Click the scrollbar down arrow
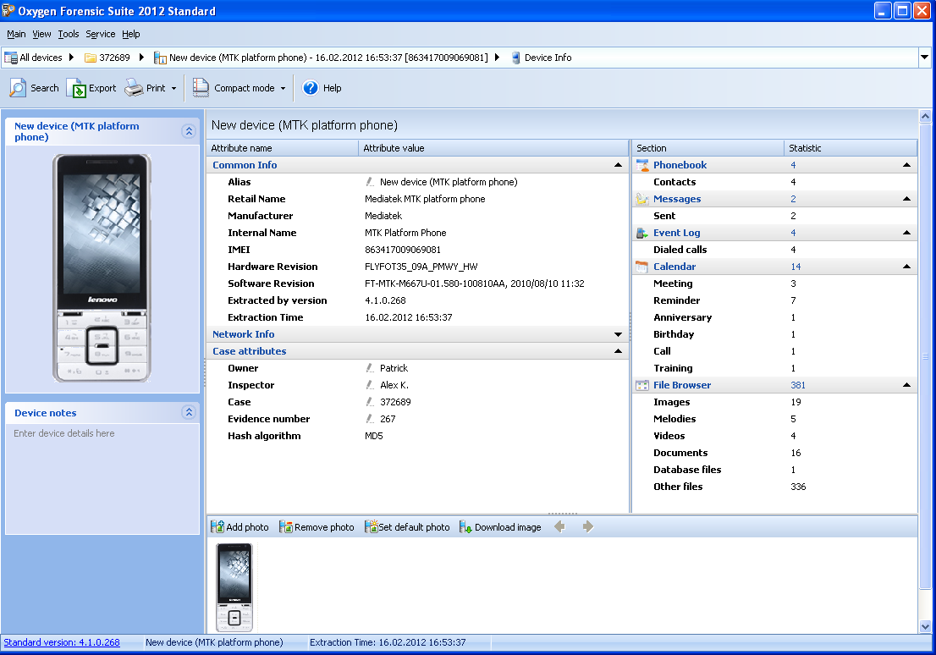Screen dimensions: 936x655 (925, 627)
